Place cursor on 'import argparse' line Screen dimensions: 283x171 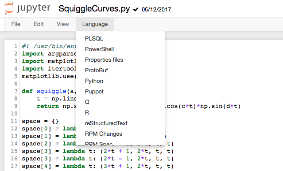pos(49,54)
